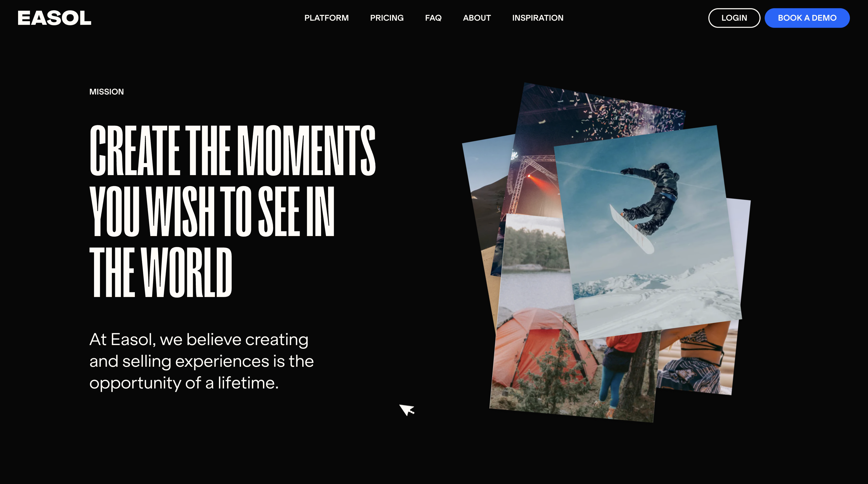Open the FAQ link
This screenshot has height=484, width=868.
click(x=433, y=18)
